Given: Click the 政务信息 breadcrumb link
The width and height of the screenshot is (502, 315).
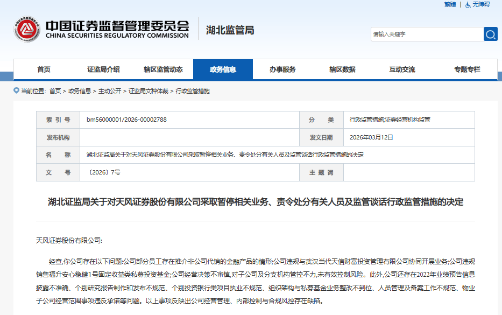Looking at the screenshot, I should [x=80, y=92].
